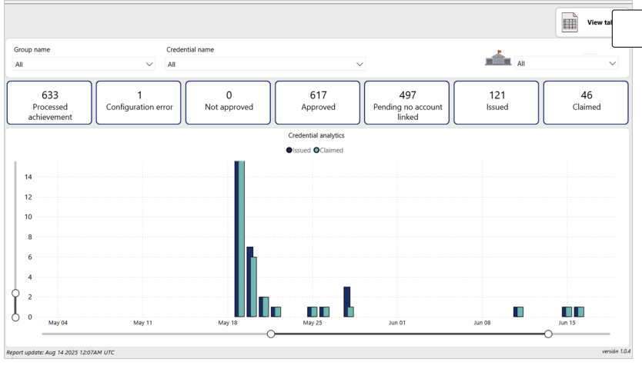This screenshot has width=642, height=369.
Task: Click the Claimed count card
Action: 587,102
